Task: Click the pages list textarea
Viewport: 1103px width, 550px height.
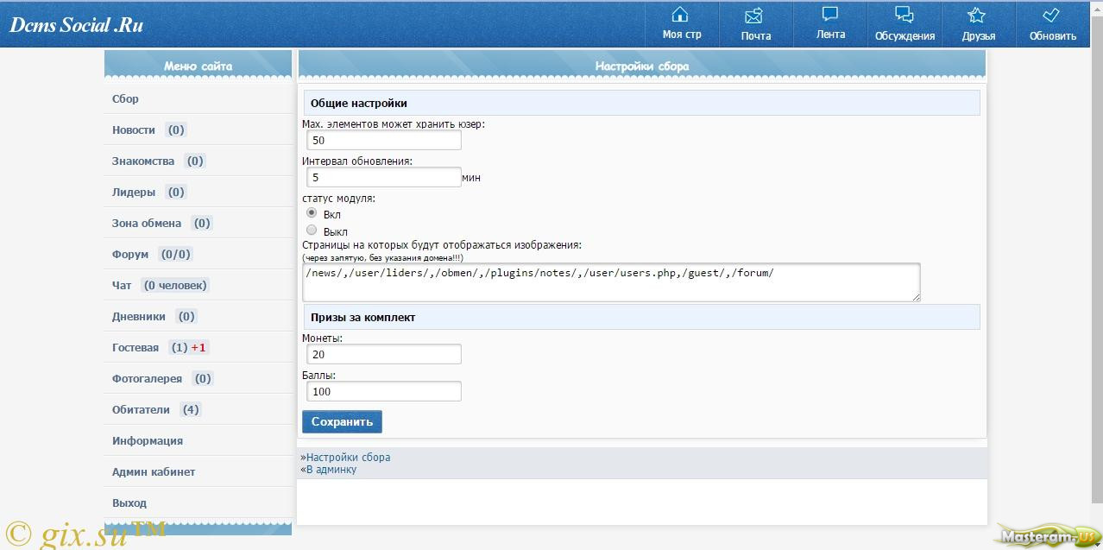Action: (611, 282)
